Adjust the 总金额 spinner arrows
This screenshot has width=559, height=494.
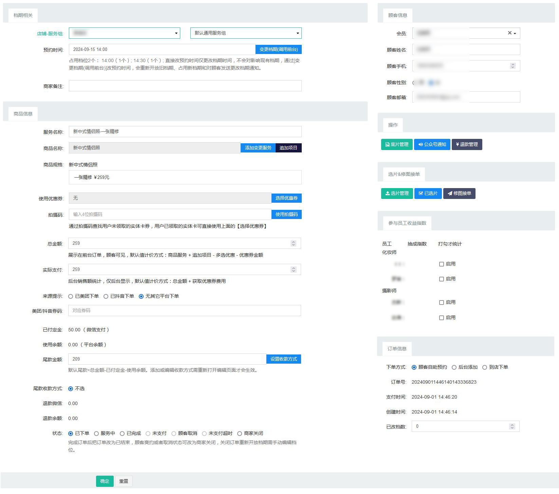coord(294,243)
